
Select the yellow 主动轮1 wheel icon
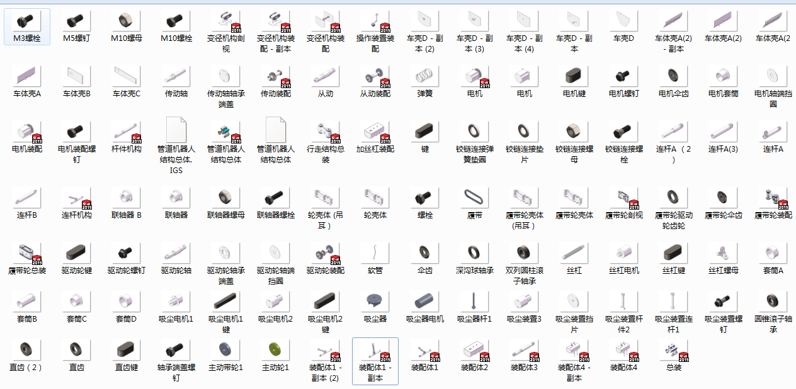pos(276,350)
